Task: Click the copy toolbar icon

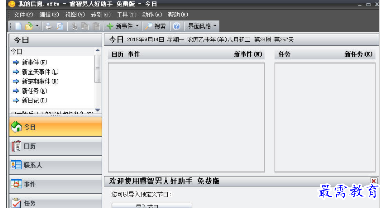Action: click(85, 26)
